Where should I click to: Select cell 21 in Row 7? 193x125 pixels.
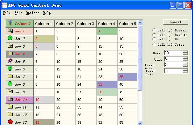coord(86,77)
